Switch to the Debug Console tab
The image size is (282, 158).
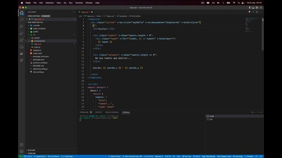pos(112,112)
